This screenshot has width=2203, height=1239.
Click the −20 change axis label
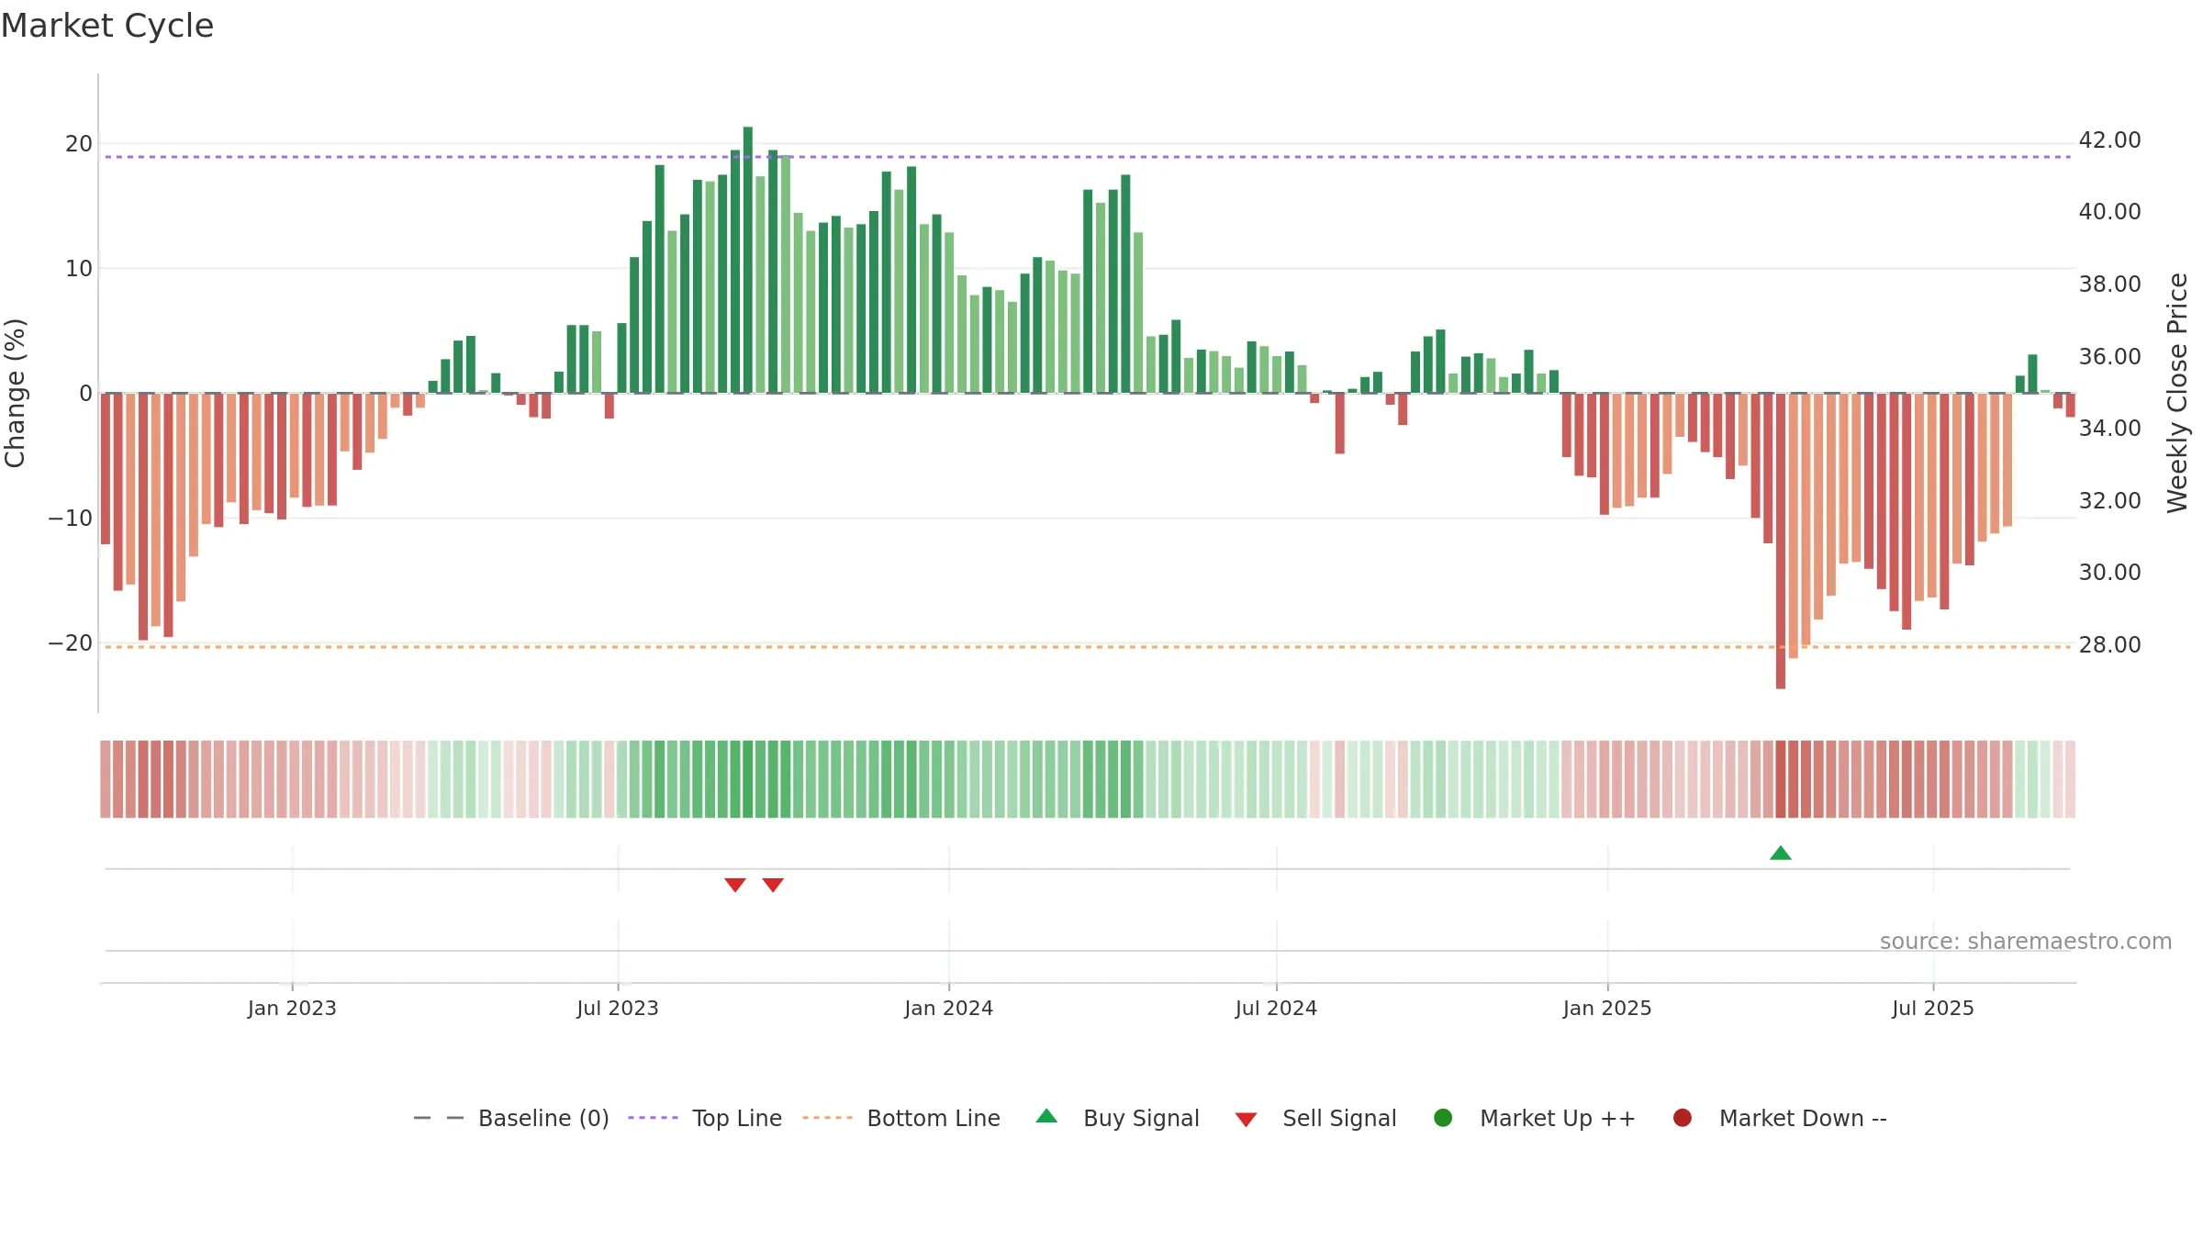71,642
